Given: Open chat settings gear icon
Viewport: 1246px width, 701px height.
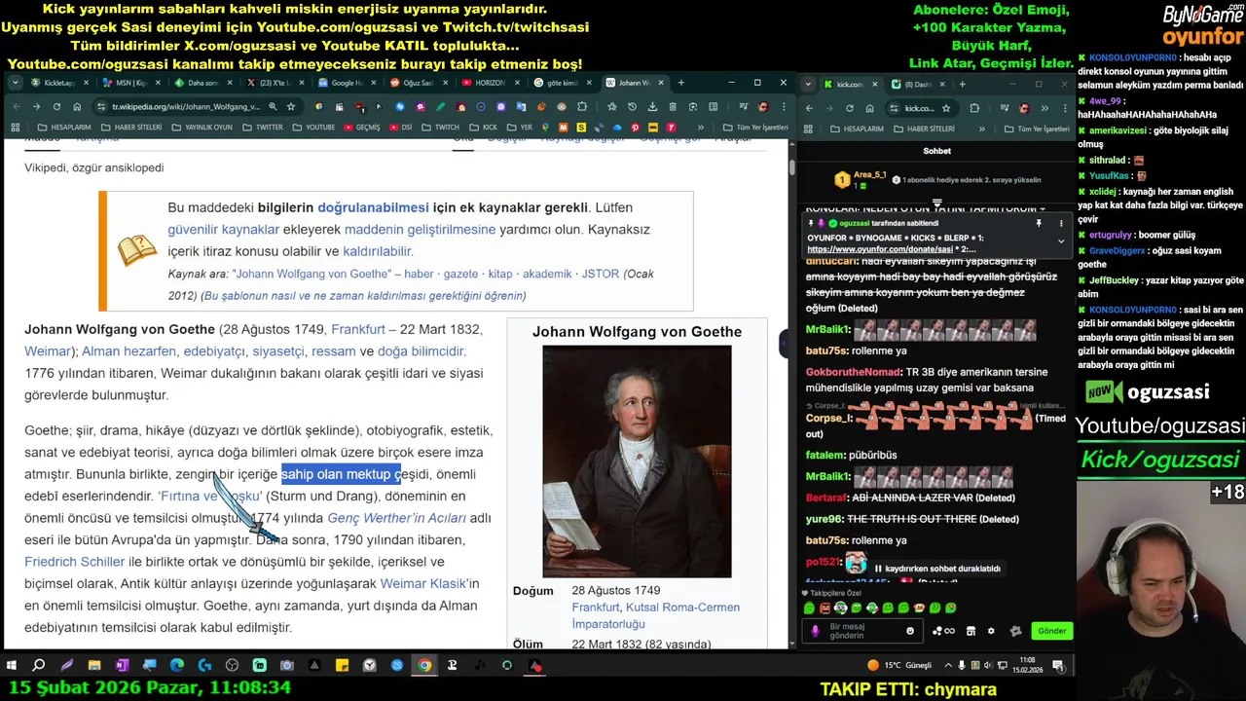Looking at the screenshot, I should 991,631.
